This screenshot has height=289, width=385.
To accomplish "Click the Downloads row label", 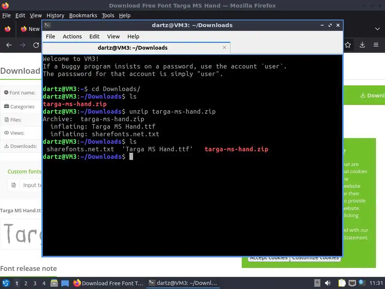I will tap(24, 146).
